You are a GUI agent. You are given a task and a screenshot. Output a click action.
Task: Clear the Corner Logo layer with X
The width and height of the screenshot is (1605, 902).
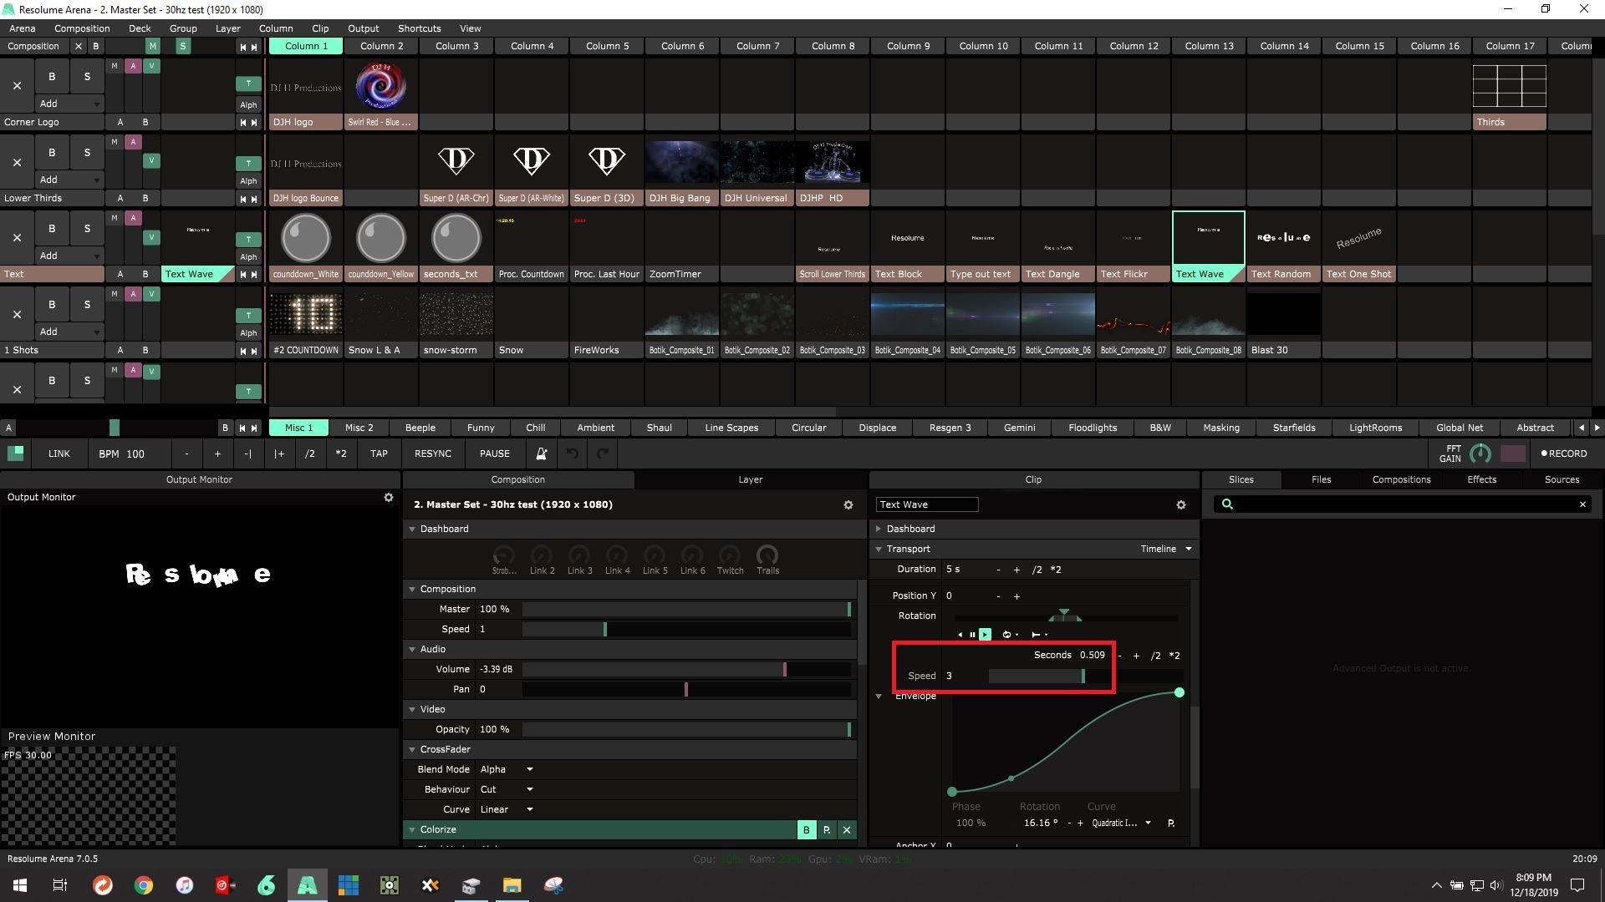point(17,85)
